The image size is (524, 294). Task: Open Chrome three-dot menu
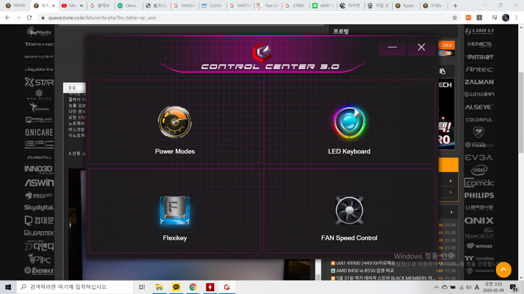tap(516, 18)
